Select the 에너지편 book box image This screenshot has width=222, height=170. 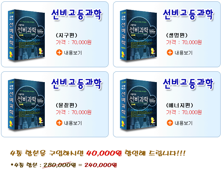138,104
